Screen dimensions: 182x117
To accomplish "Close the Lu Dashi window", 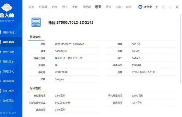I will coord(177,7).
